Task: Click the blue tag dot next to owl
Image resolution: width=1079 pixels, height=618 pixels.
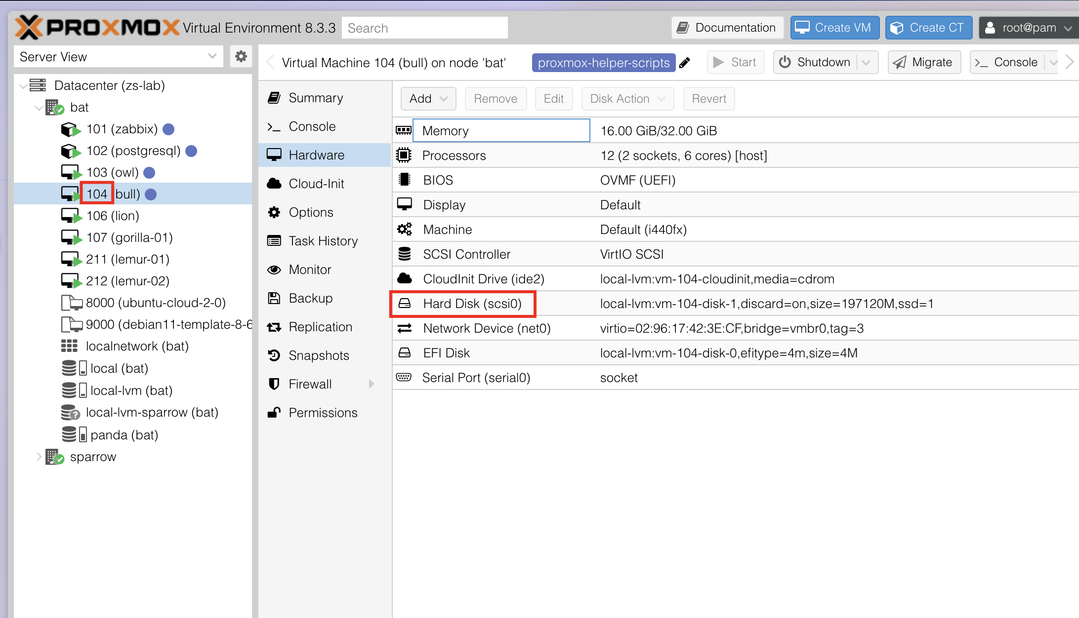Action: pos(149,173)
